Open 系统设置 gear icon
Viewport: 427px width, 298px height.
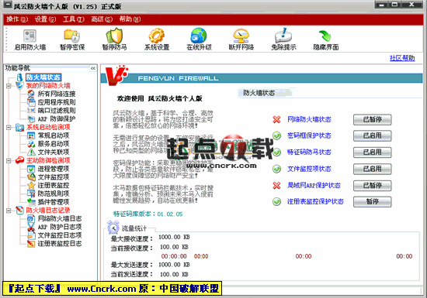click(157, 36)
